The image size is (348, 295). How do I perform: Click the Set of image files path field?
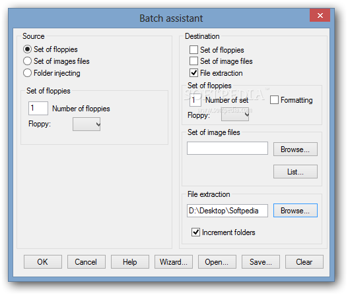click(227, 148)
